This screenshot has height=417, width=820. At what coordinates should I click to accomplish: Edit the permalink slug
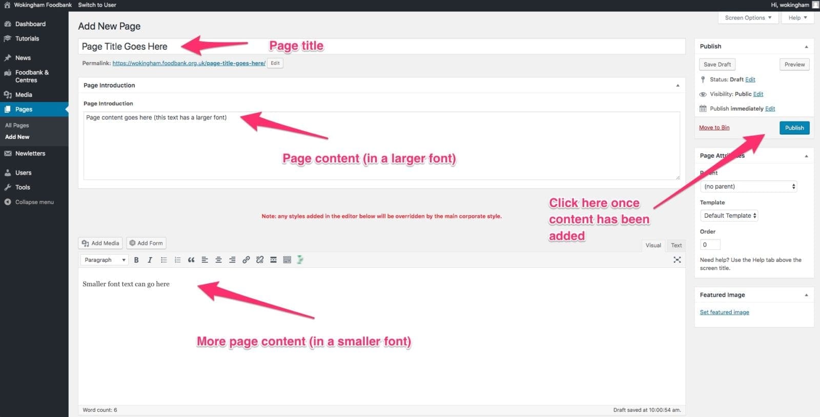pyautogui.click(x=275, y=63)
